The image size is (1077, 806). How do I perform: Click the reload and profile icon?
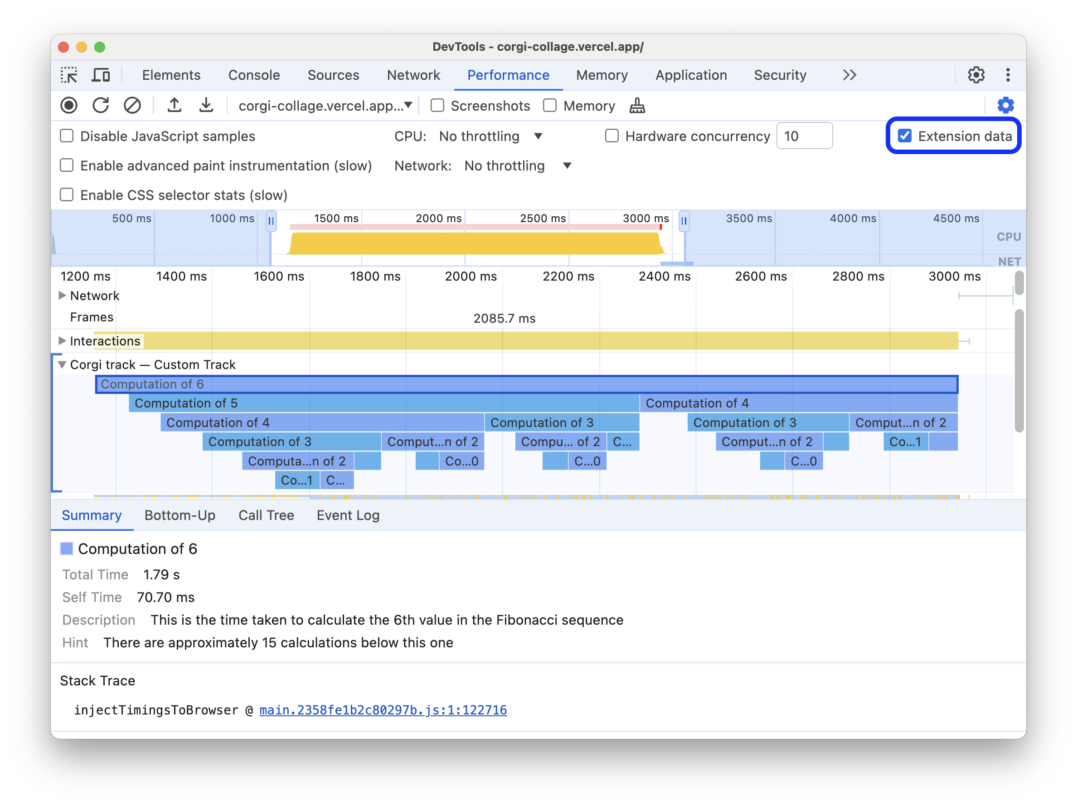tap(100, 106)
